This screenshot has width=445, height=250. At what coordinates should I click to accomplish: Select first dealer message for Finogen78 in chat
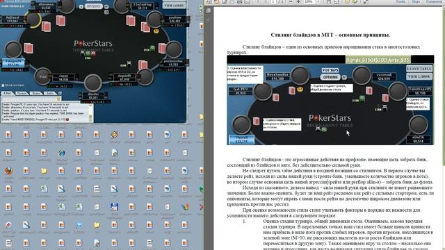pos(35,104)
